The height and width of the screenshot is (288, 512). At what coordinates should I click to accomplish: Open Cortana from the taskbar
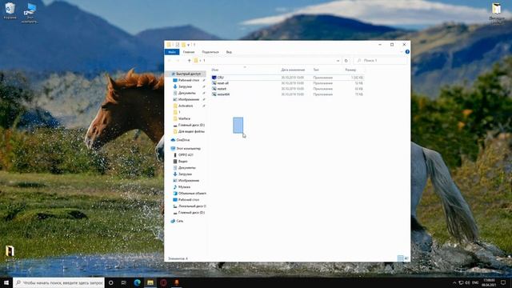[110, 282]
